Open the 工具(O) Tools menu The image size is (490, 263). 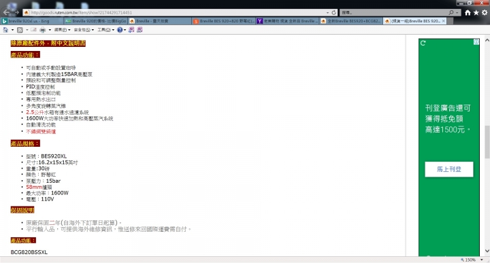tap(105, 30)
